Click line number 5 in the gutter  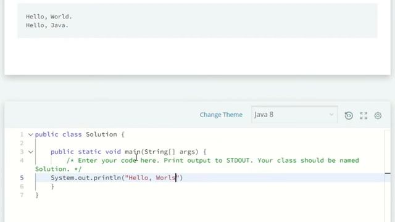[x=22, y=178]
